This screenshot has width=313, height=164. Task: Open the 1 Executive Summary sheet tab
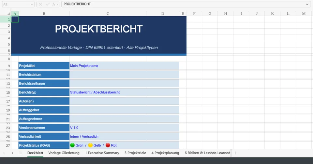102,153
